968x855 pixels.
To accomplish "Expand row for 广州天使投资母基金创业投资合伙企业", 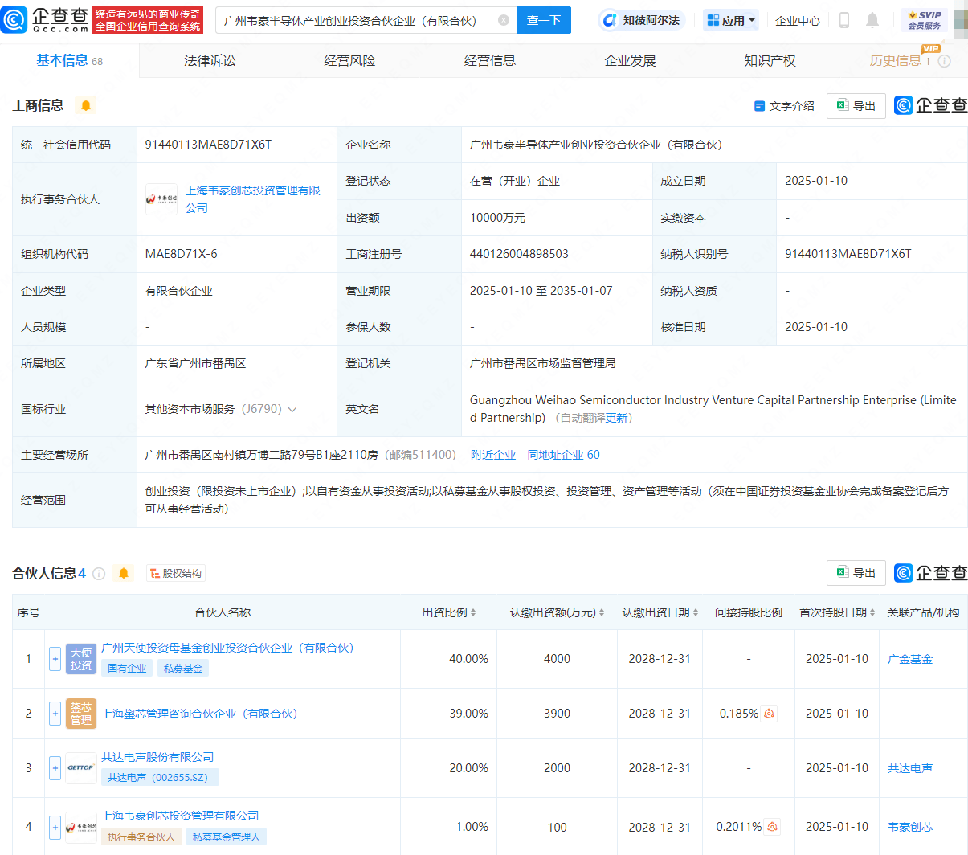I will tap(55, 659).
